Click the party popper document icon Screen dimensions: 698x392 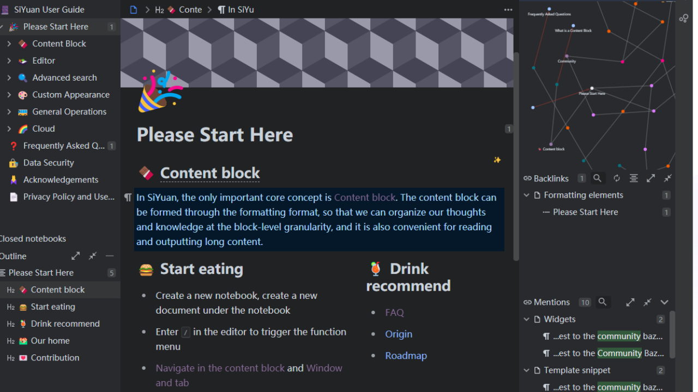click(x=159, y=91)
